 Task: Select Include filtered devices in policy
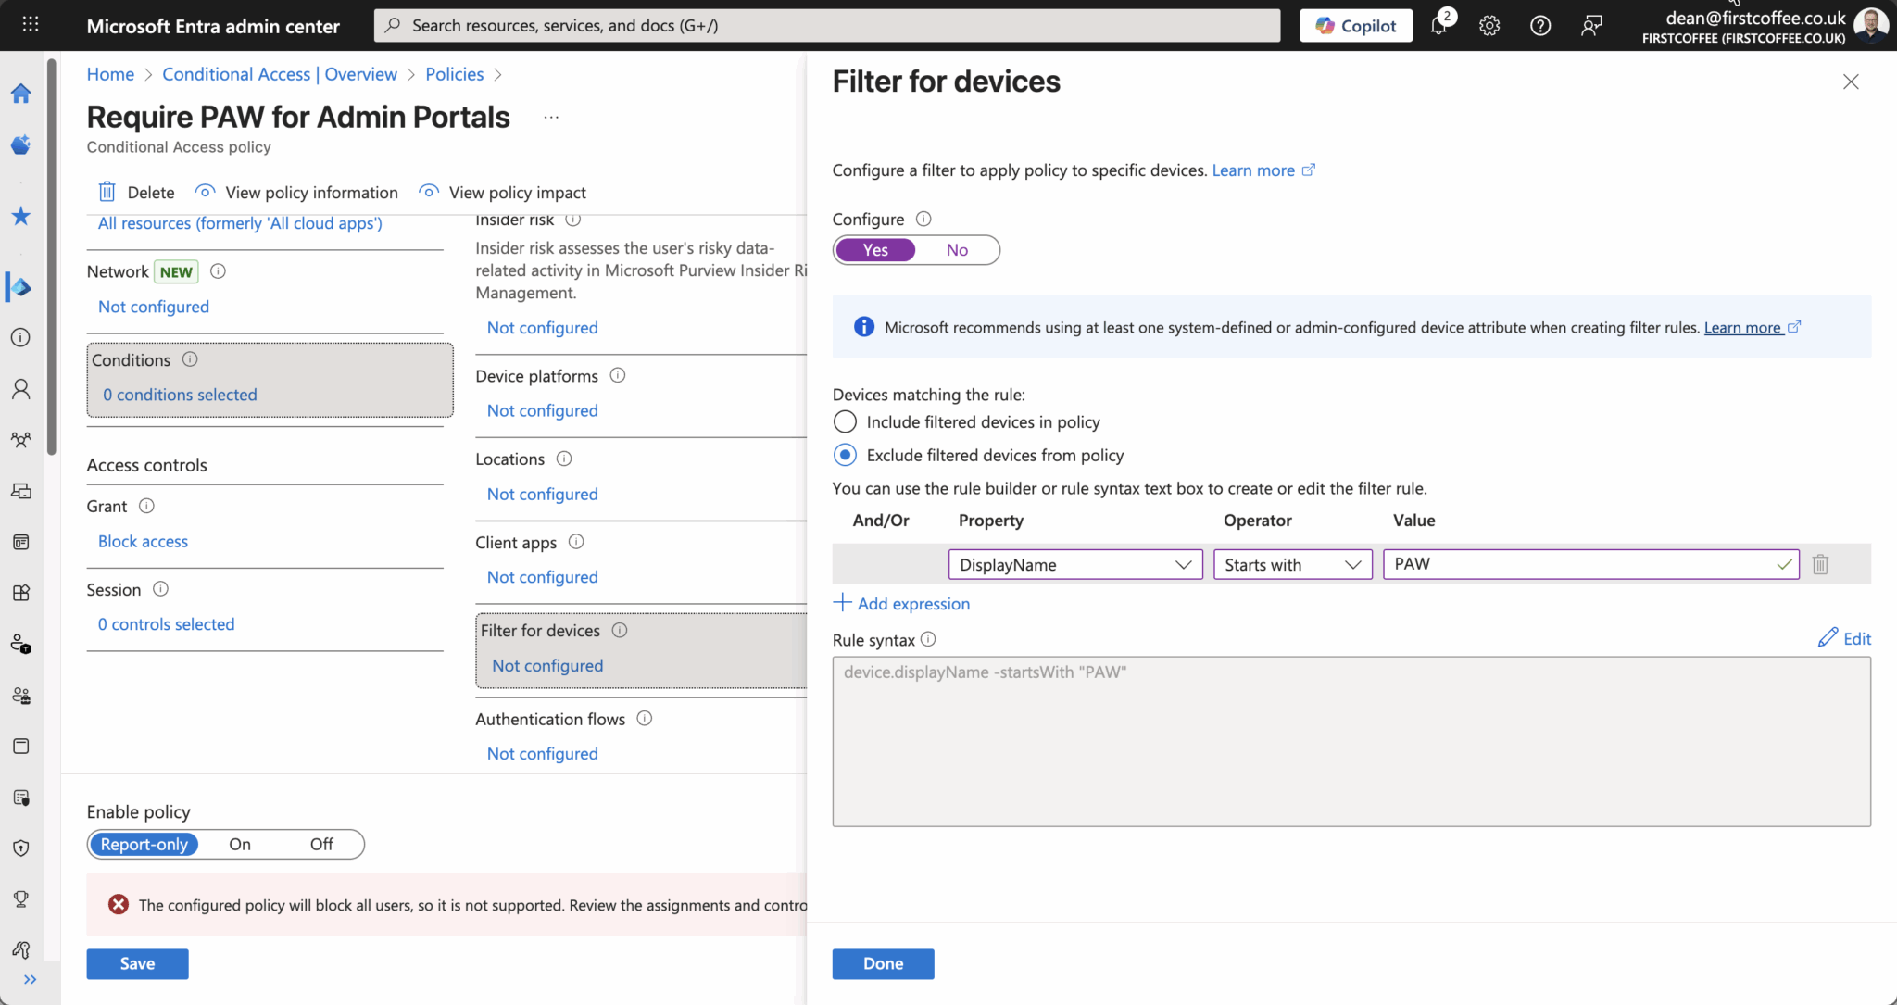tap(844, 421)
